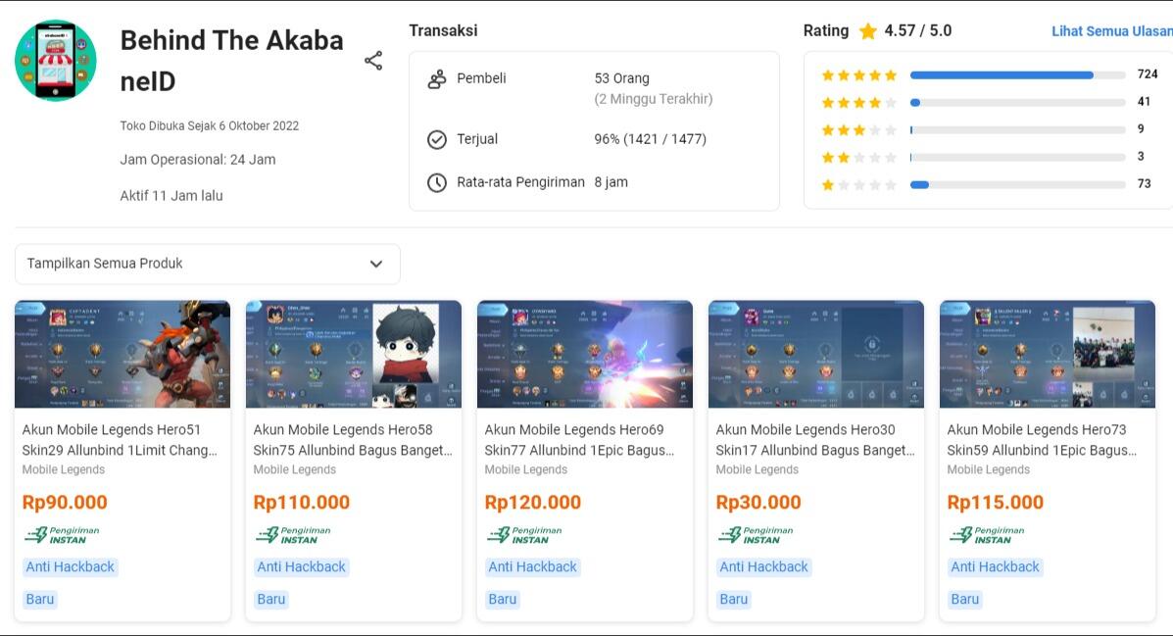This screenshot has height=636, width=1173.
Task: Click the Behind The Akaba store avatar
Action: tap(56, 61)
